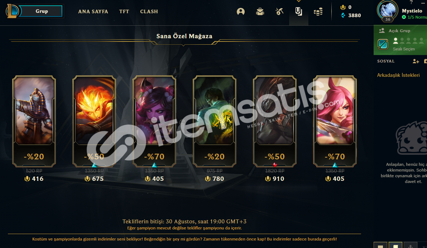Click the add friend icon in Sosyal
The height and width of the screenshot is (248, 427).
(x=416, y=61)
